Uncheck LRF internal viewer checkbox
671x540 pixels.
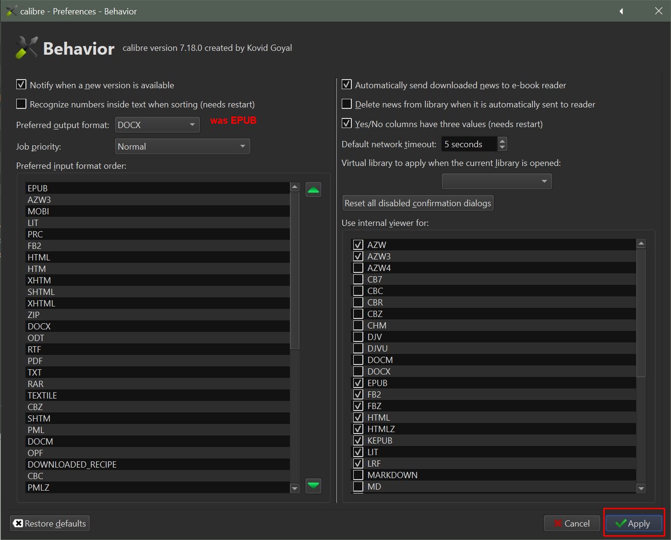pyautogui.click(x=358, y=463)
